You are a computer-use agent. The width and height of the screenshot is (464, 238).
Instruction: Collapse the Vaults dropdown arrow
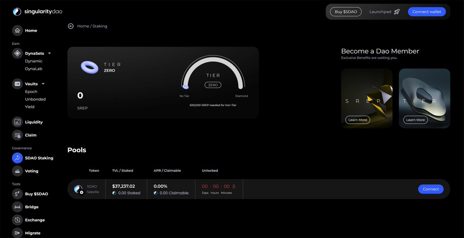(x=43, y=84)
